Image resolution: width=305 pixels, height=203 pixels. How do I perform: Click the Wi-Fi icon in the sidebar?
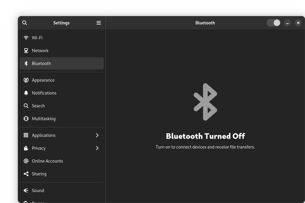pos(26,38)
